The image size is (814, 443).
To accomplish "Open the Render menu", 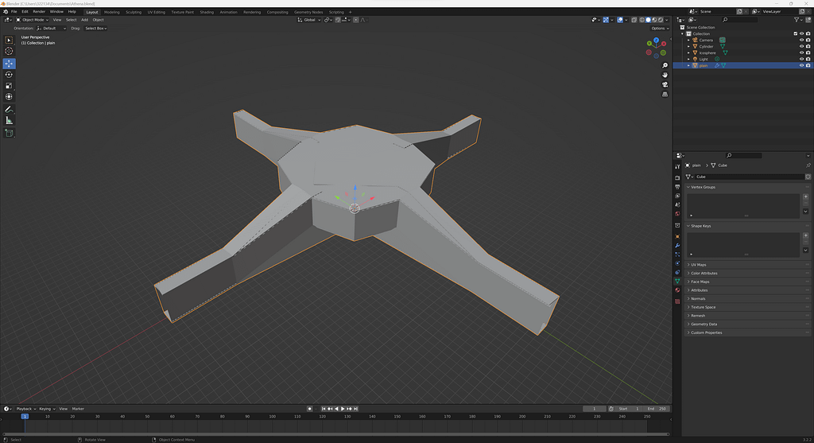I will click(x=39, y=12).
